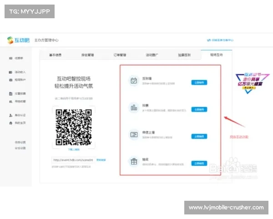Click the 互动吧 logo in header
Image resolution: width=273 pixels, height=219 pixels.
(18, 40)
